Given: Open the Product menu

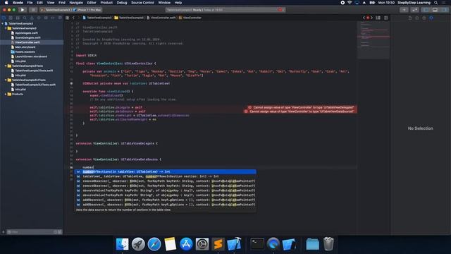Looking at the screenshot, I should 106,3.
